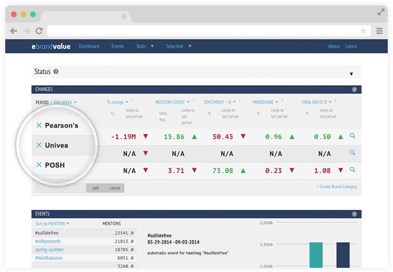This screenshot has width=393, height=272.
Task: Click the 23541.0 mentions value
Action: [124, 233]
